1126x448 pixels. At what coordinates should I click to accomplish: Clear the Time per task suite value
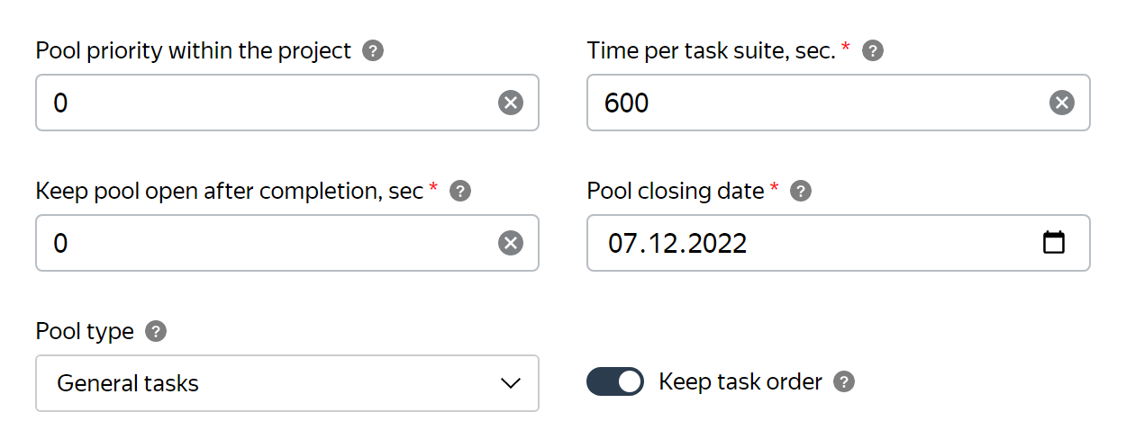pos(1062,103)
